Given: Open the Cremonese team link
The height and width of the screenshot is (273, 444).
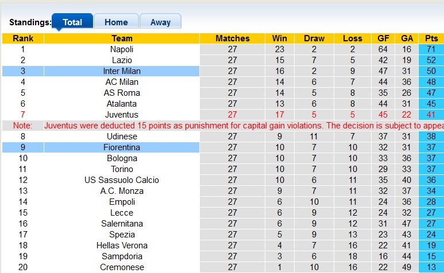Looking at the screenshot, I should point(122,267).
